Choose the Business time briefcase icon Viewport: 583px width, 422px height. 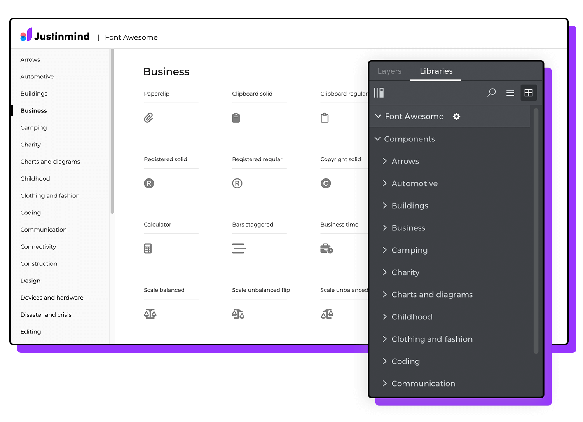(x=326, y=248)
